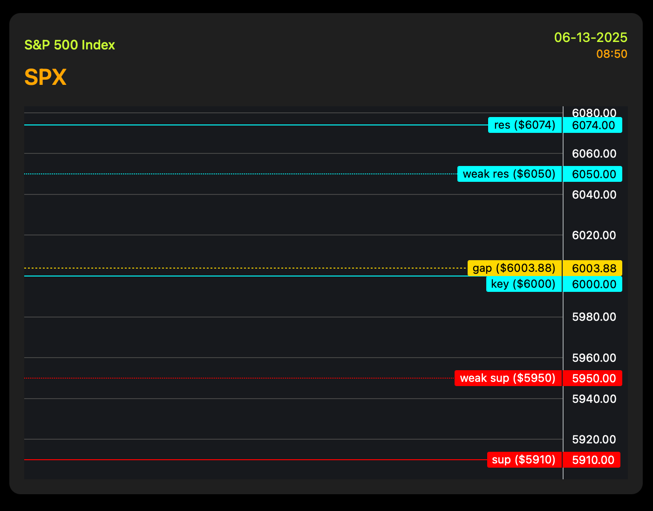Viewport: 653px width, 511px height.
Task: Click the 5940.00 axis value
Action: click(x=594, y=399)
